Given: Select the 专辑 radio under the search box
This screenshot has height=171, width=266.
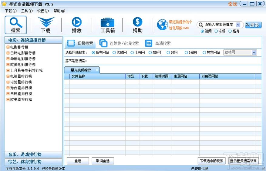Looking at the screenshot, I should pyautogui.click(x=216, y=31).
